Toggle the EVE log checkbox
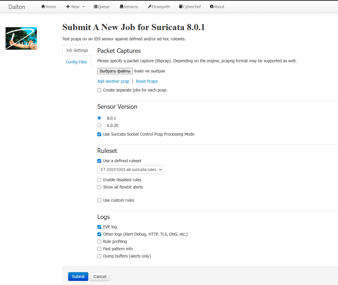Image resolution: width=338 pixels, height=285 pixels. pyautogui.click(x=99, y=227)
